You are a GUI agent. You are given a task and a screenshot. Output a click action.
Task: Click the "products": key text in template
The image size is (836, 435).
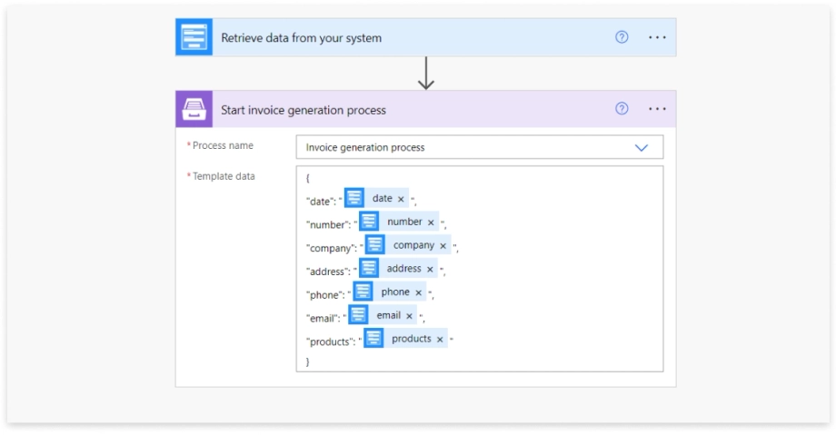pos(331,342)
